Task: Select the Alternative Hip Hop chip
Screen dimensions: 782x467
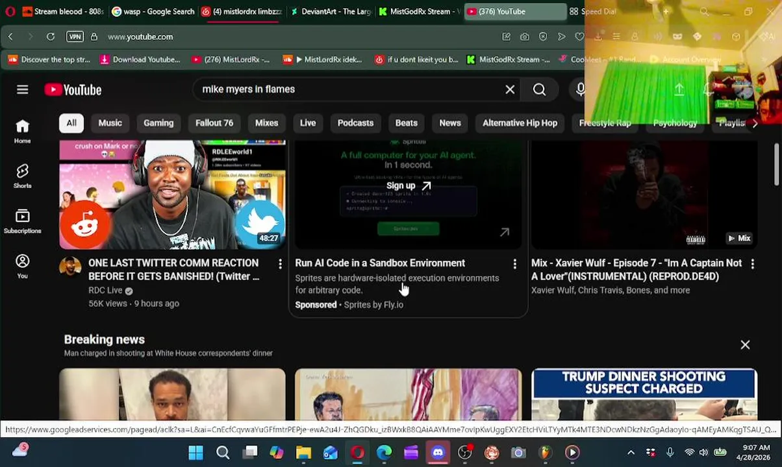Action: point(520,123)
